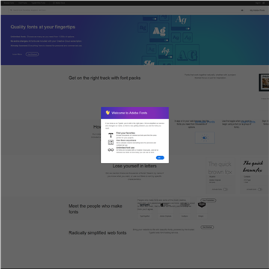This screenshot has height=269, width=269.
Task: Open Adobe Stock in the top navigation
Action: point(59,3)
